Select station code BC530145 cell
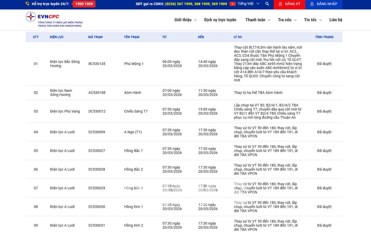371x232 pixels. pos(97,64)
